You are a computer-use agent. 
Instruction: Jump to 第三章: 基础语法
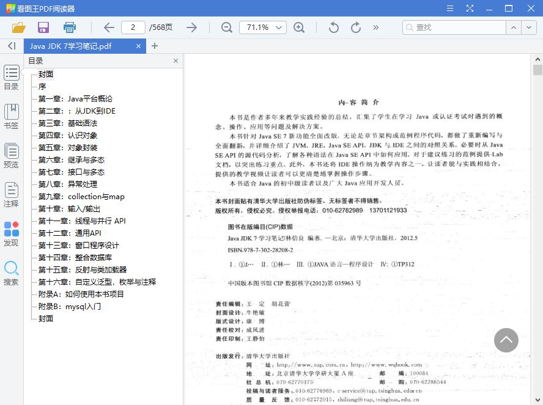tap(67, 123)
